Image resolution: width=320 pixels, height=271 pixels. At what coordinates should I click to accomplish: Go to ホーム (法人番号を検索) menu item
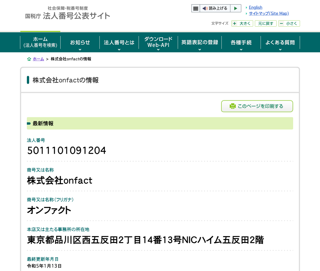40,42
